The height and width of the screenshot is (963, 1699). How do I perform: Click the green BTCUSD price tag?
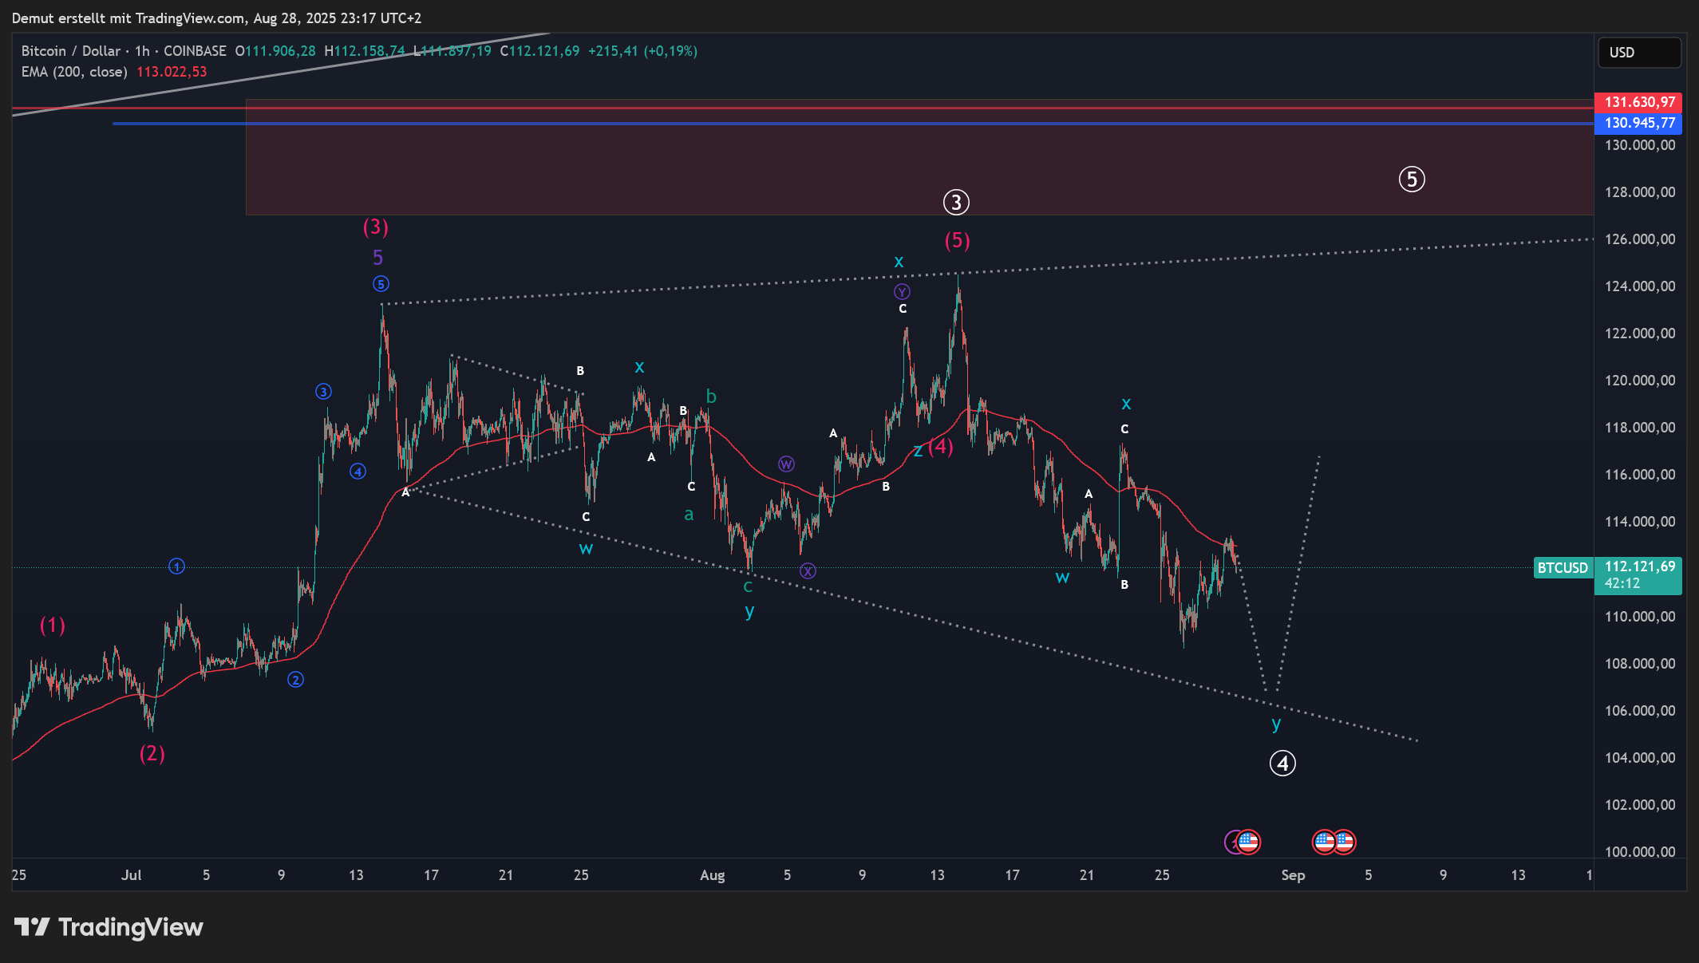coord(1563,567)
